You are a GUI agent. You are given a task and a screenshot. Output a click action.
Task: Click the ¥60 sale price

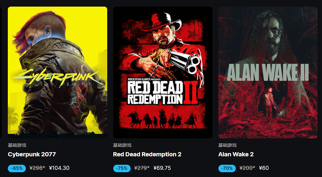coord(264,168)
